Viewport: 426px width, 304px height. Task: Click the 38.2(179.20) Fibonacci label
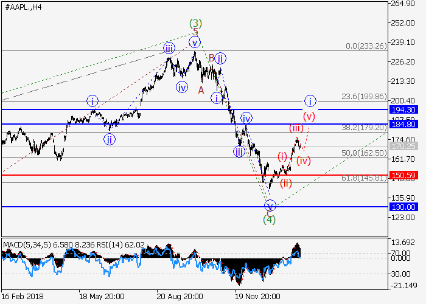tap(364, 127)
